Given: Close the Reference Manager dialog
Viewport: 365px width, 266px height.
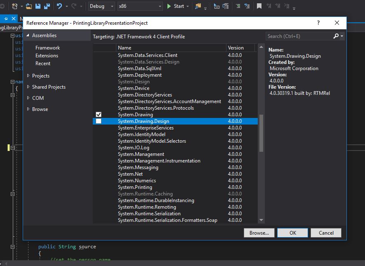Looking at the screenshot, I should coord(337,23).
